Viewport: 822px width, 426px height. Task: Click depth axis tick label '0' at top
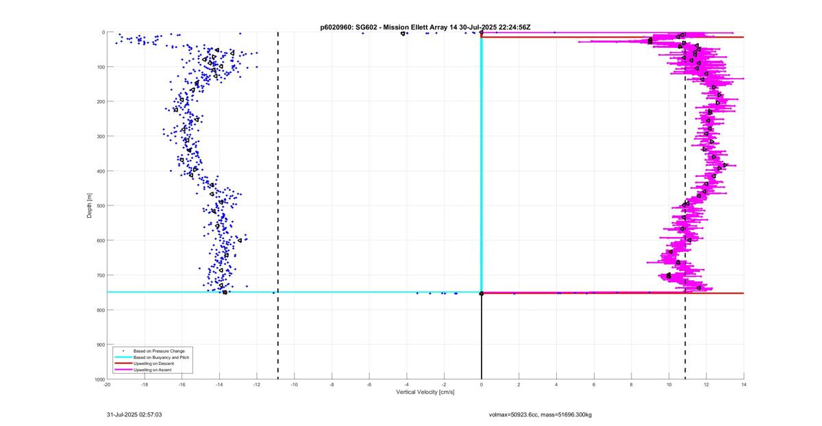(x=103, y=32)
